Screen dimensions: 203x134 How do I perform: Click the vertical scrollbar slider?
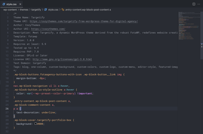[x=202, y=35]
